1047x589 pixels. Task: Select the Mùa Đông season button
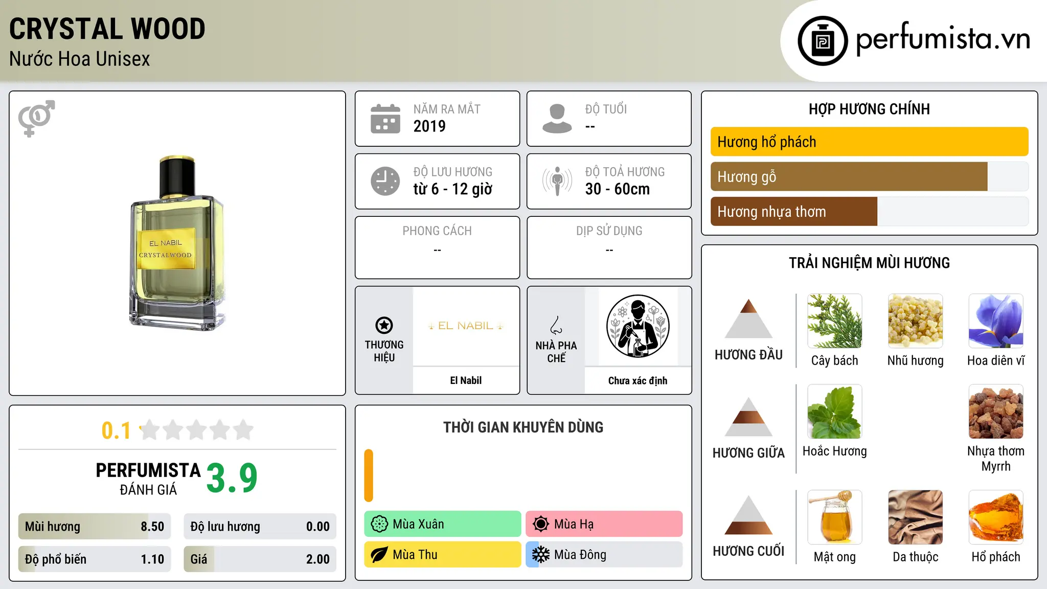604,555
